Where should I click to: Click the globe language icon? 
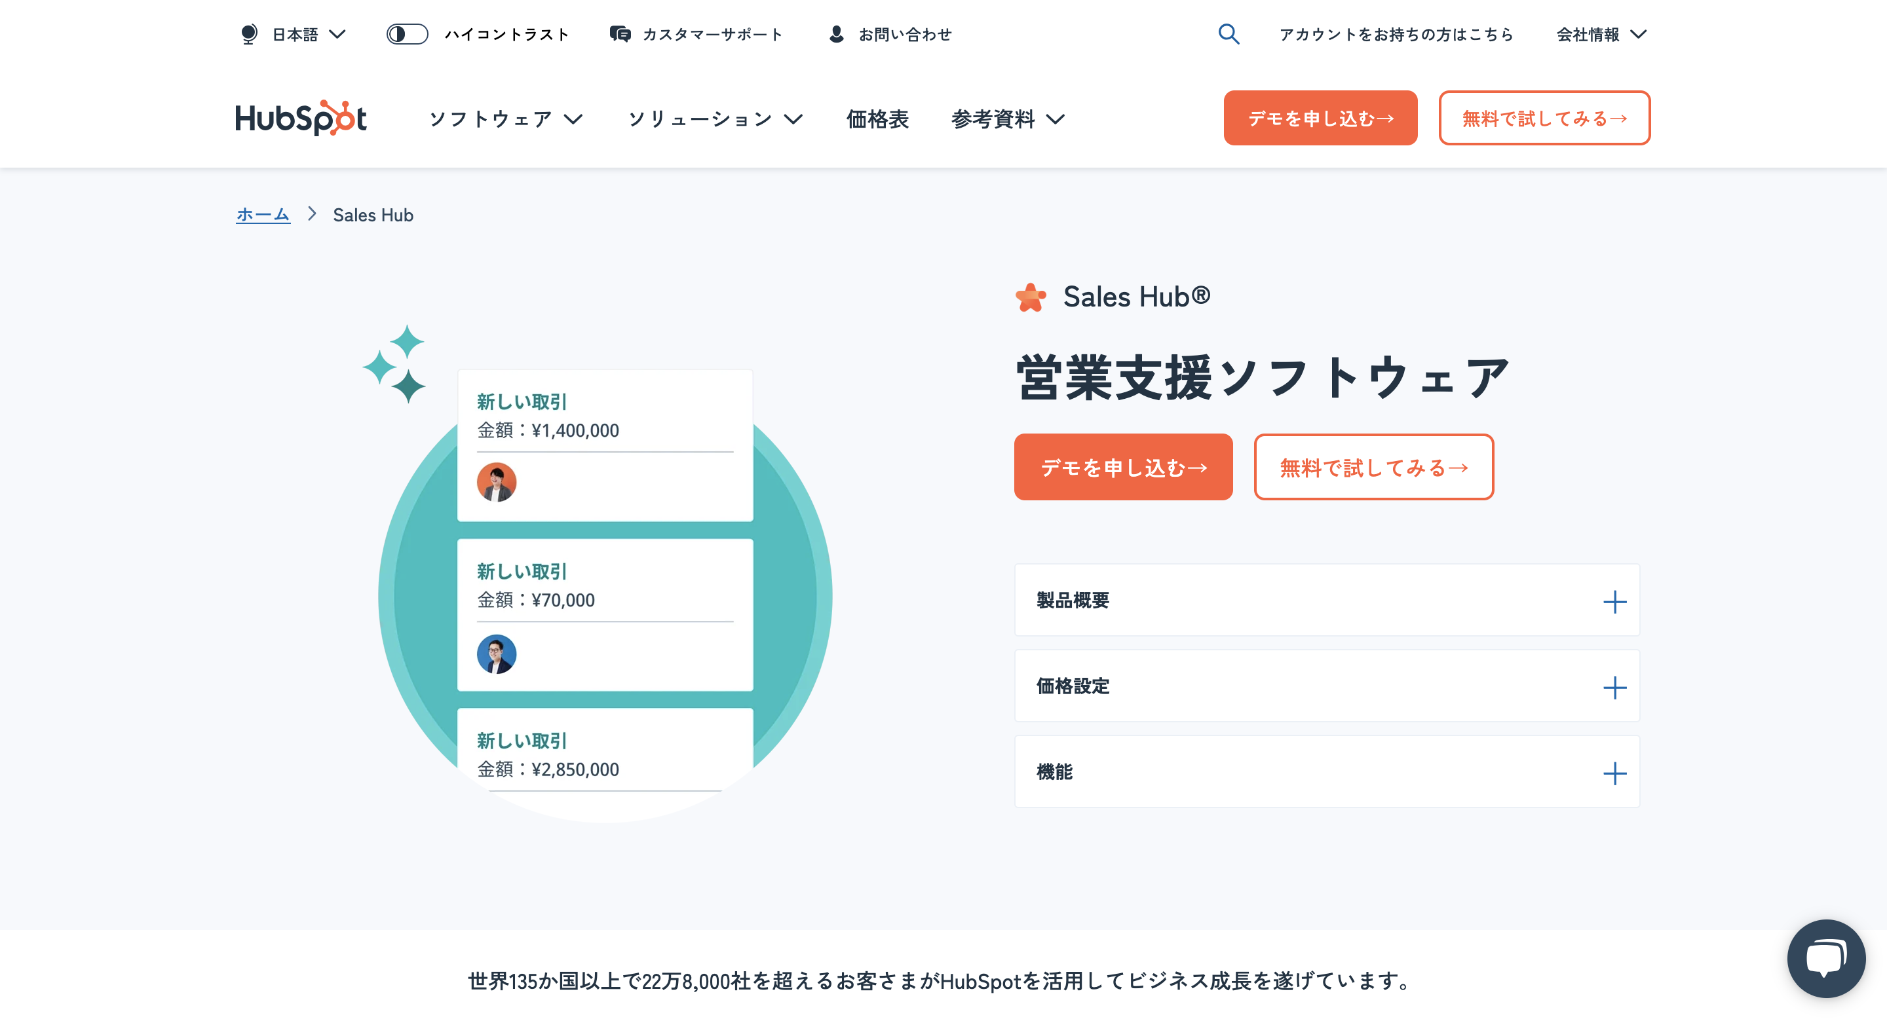(249, 33)
